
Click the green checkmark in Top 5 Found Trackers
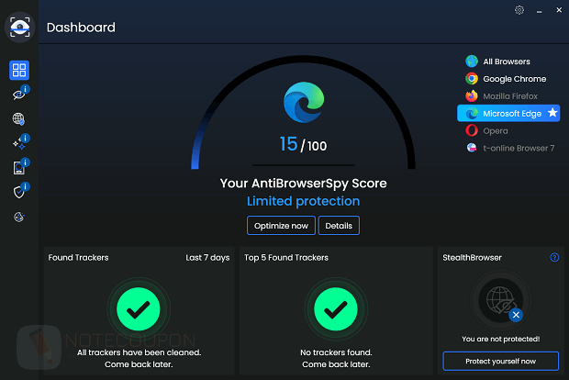click(336, 309)
